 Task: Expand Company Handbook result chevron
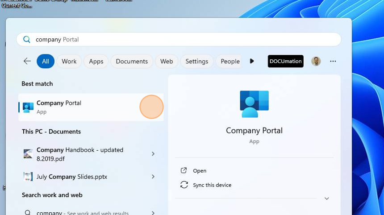[x=153, y=154]
